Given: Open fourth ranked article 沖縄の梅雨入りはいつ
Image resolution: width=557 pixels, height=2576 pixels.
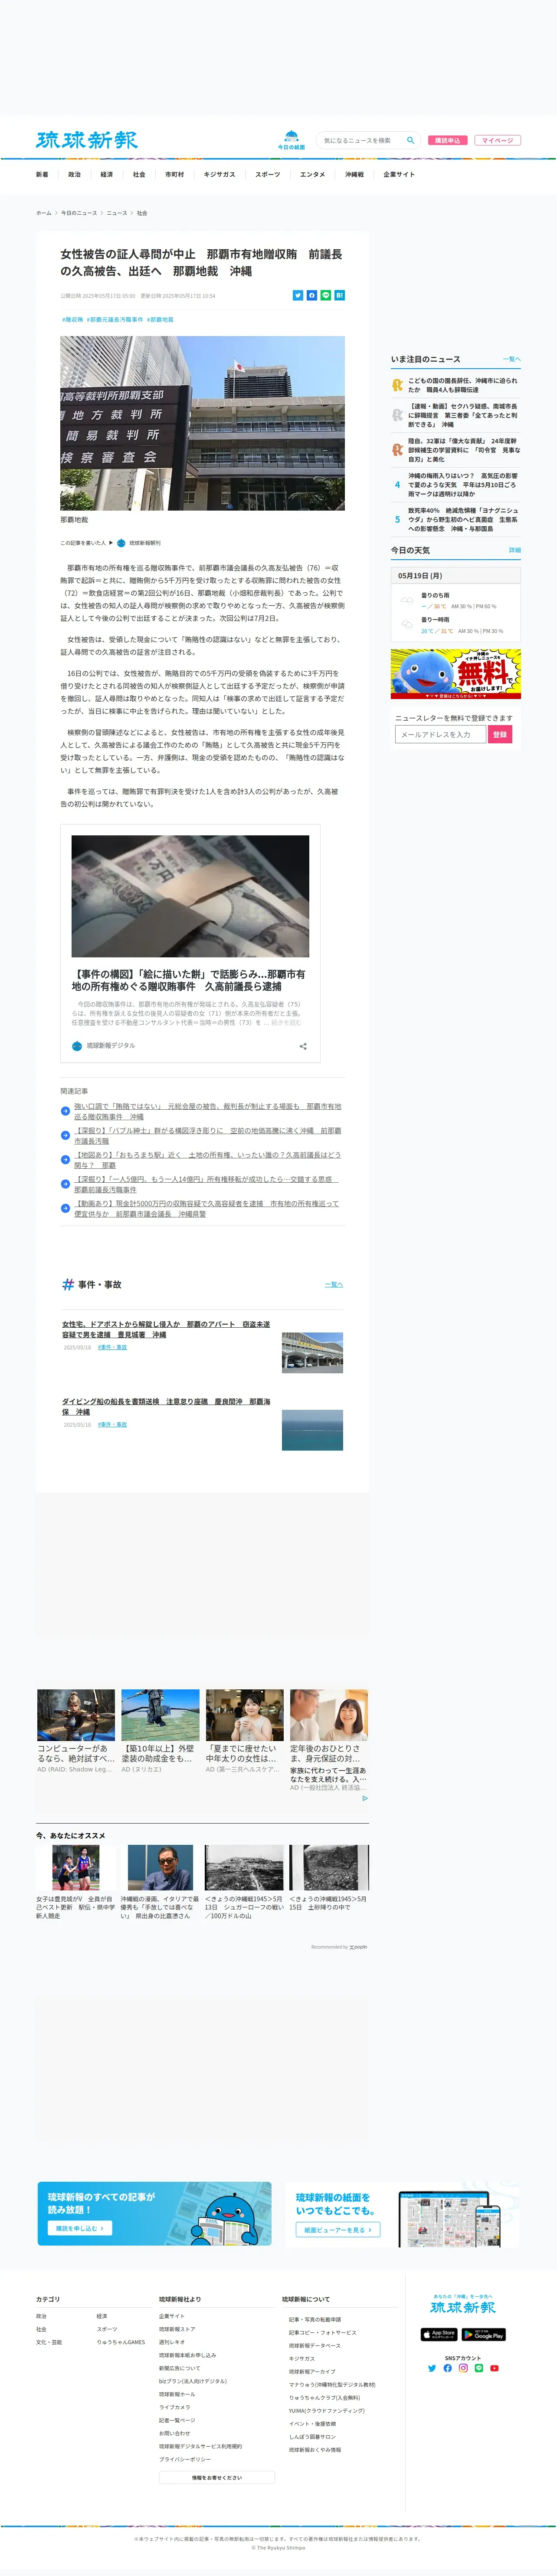Looking at the screenshot, I should click(x=462, y=484).
